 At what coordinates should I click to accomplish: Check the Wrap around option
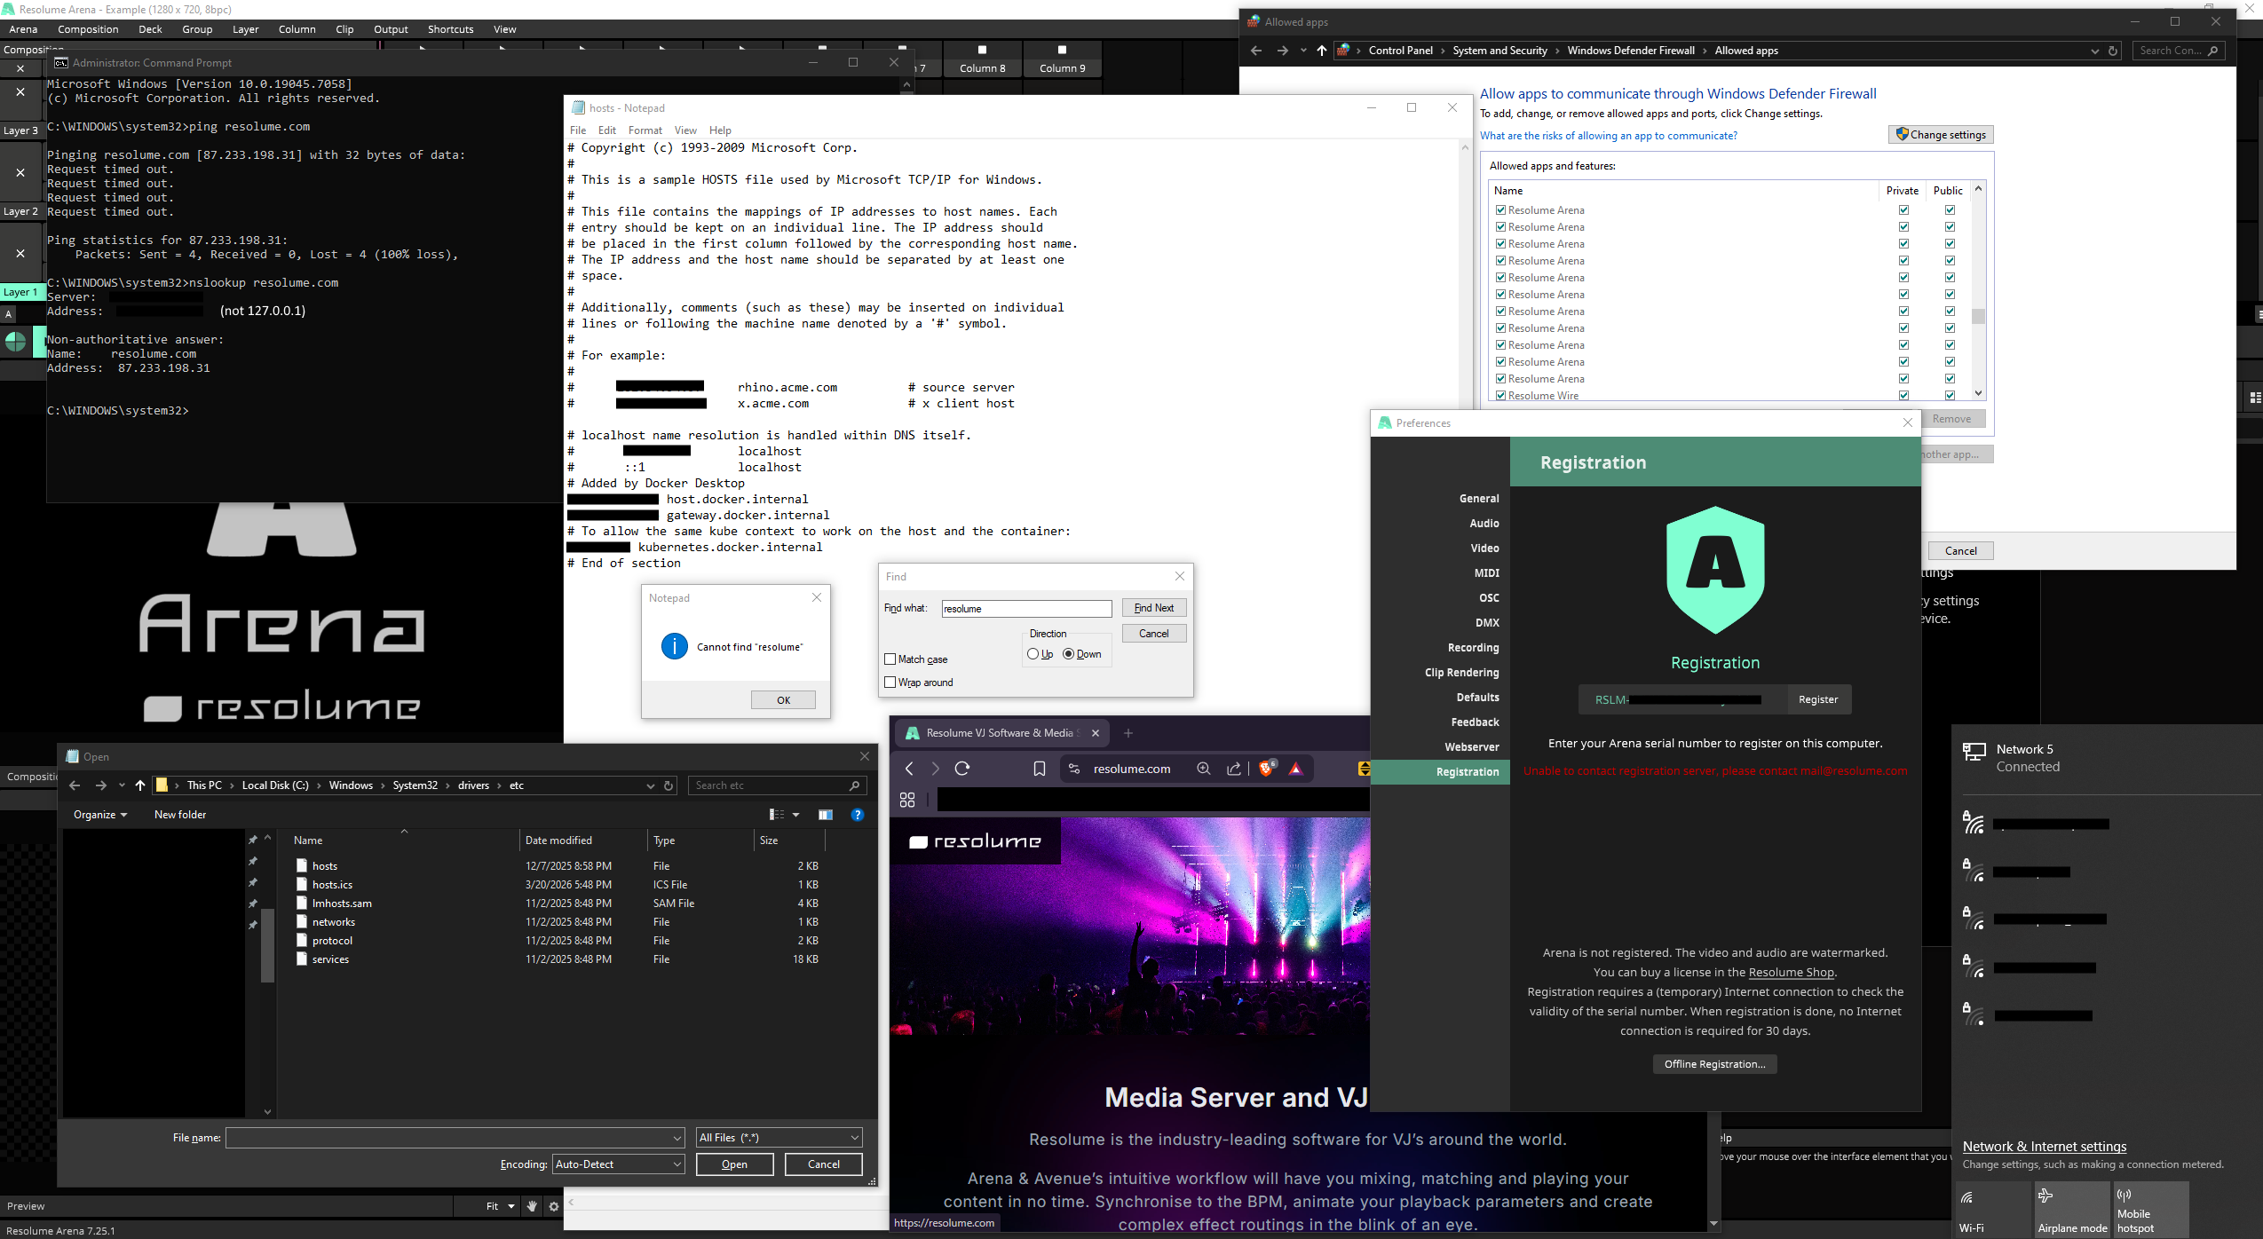click(x=890, y=683)
